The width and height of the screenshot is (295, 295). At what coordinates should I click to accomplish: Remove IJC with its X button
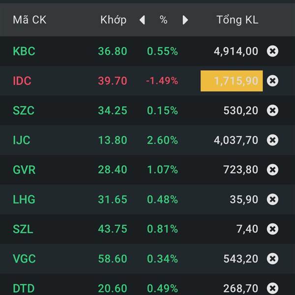pyautogui.click(x=272, y=140)
